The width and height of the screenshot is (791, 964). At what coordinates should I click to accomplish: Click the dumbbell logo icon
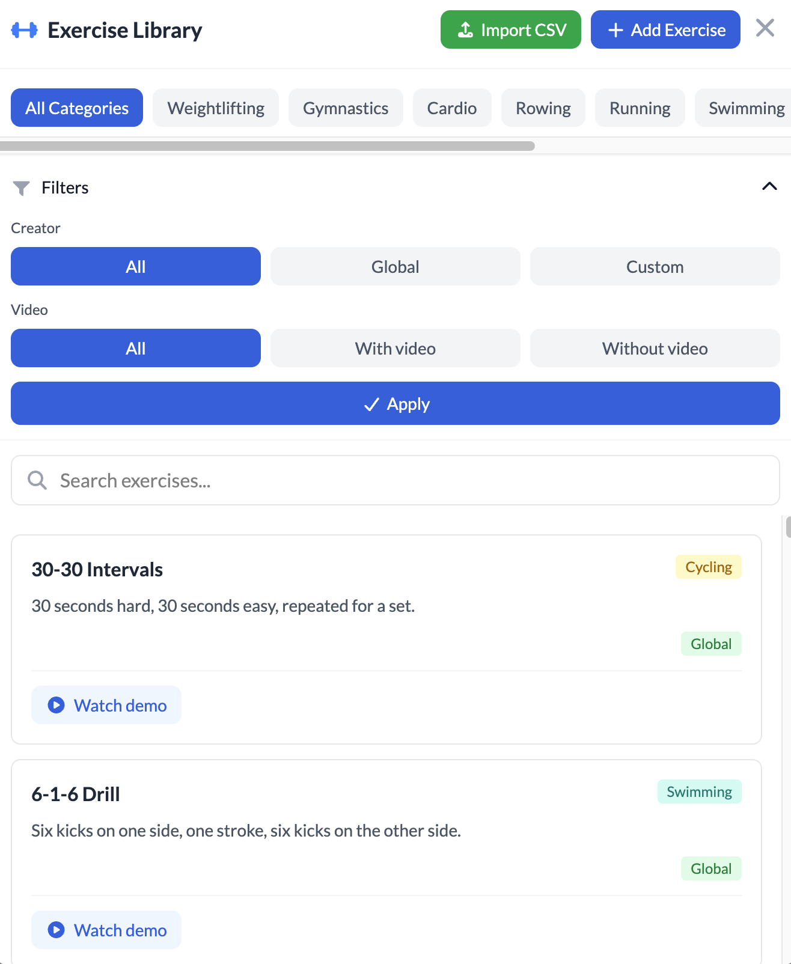(25, 30)
